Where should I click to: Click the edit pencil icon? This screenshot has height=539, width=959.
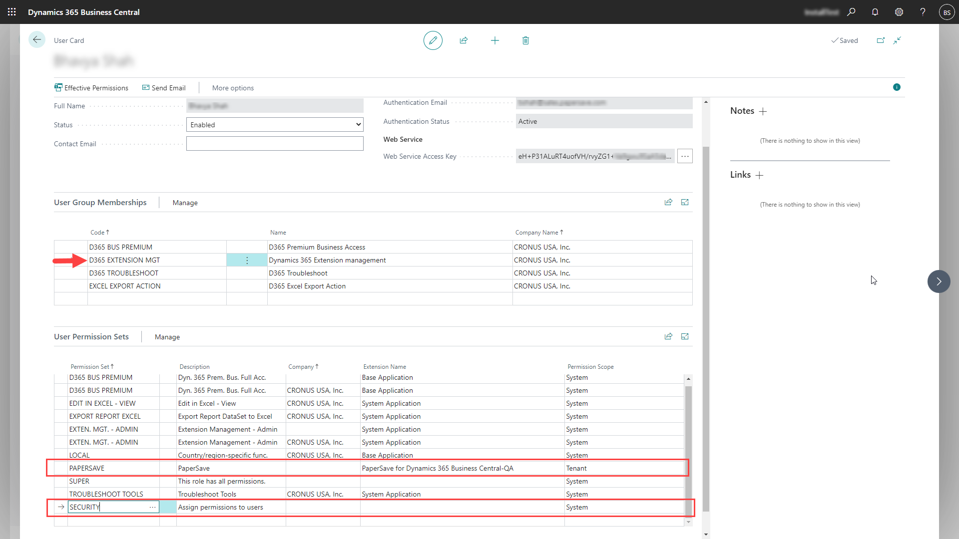433,40
